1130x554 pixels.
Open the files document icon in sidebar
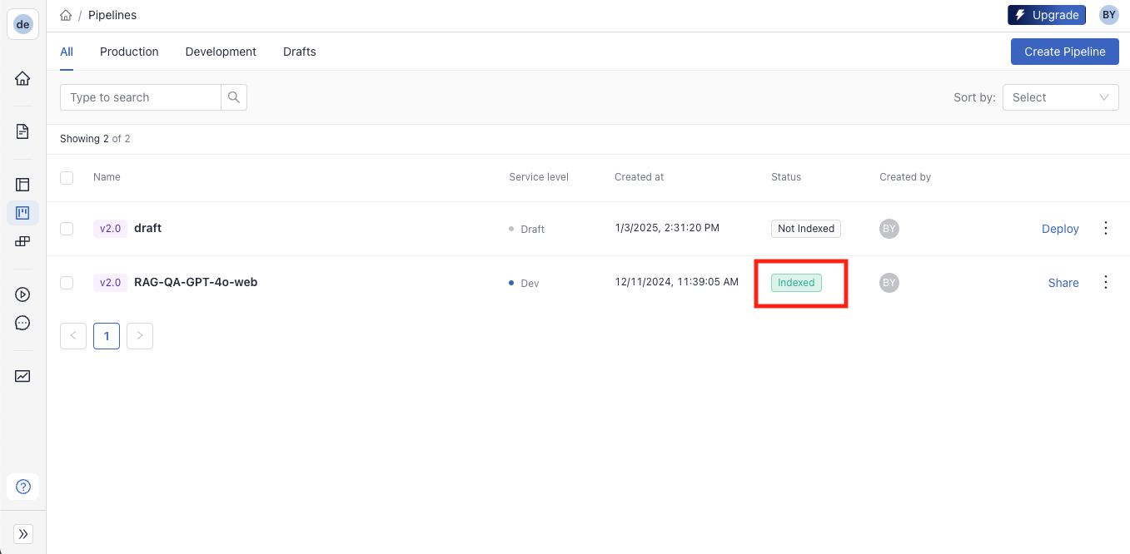22,131
